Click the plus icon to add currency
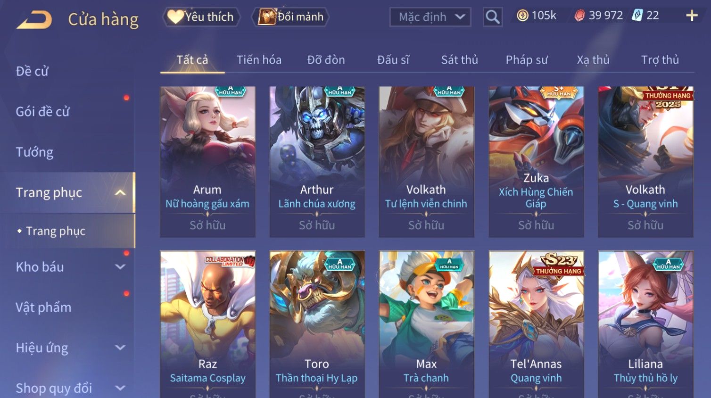This screenshot has height=398, width=711. tap(692, 16)
